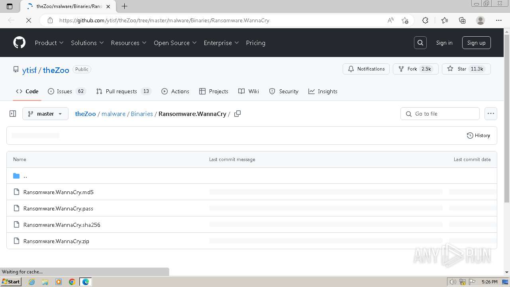Image resolution: width=510 pixels, height=287 pixels.
Task: Click the volume icon in system tray
Action: pos(453,282)
